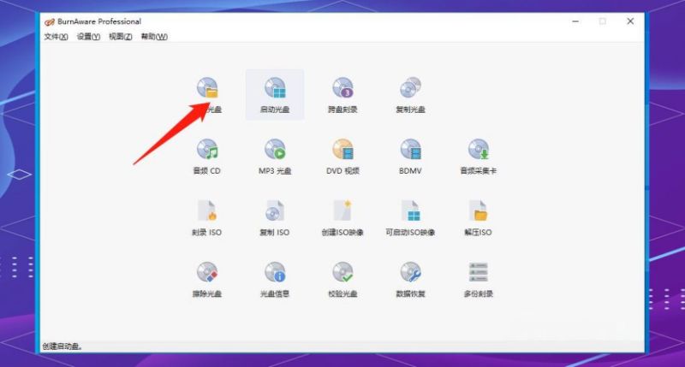Launch the DVD 视频 tool

tap(342, 157)
